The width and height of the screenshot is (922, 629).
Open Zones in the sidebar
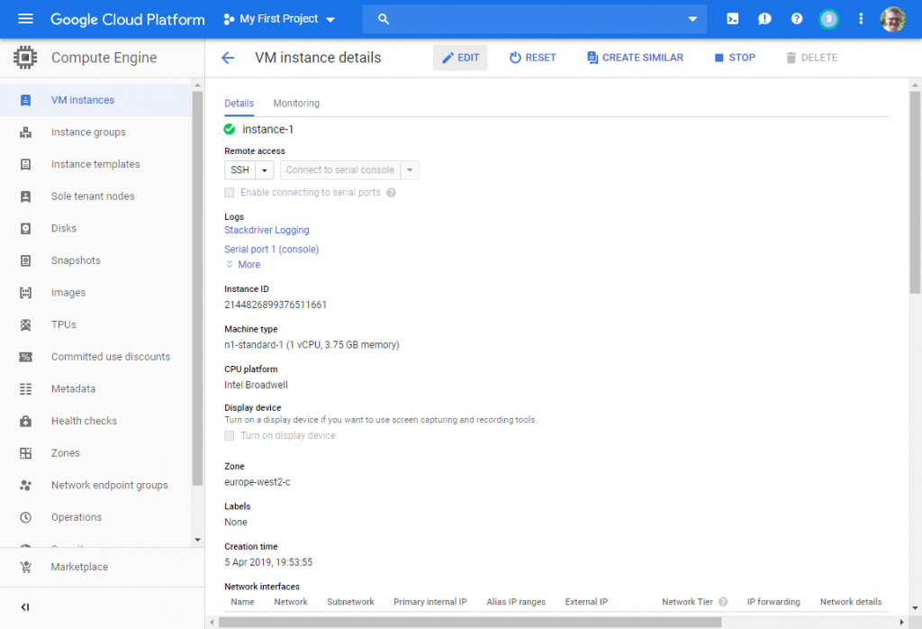pyautogui.click(x=65, y=453)
